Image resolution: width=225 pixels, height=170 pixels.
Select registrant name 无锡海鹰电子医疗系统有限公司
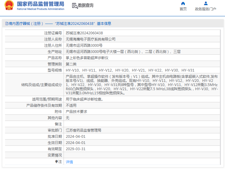pyautogui.click(x=90, y=39)
